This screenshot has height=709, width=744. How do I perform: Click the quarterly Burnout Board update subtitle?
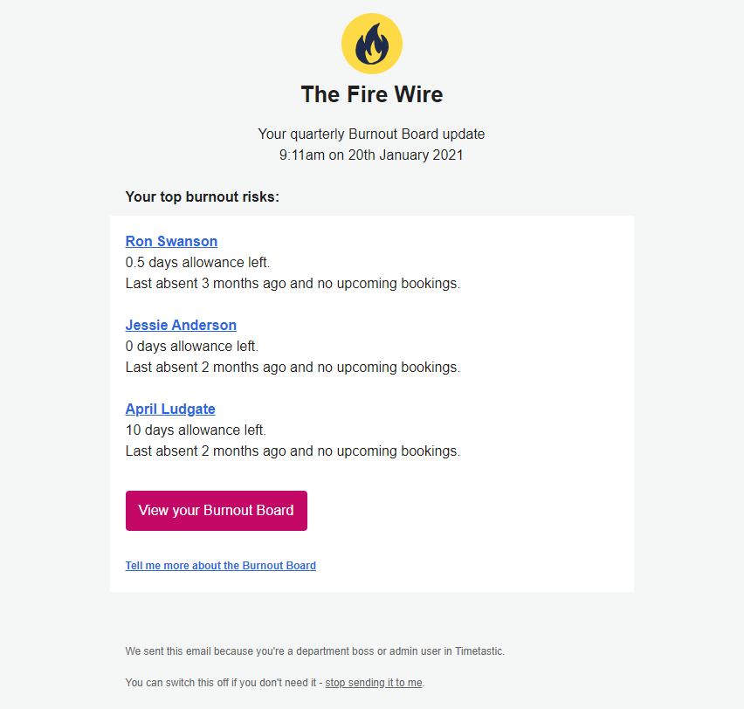[x=371, y=134]
